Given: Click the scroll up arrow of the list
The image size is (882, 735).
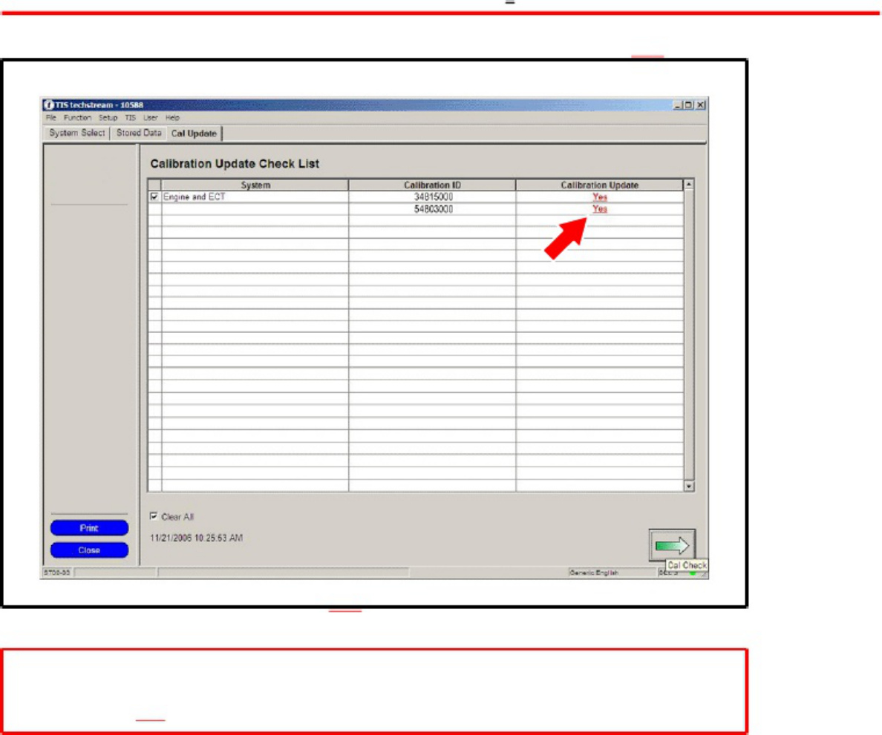Looking at the screenshot, I should 689,185.
